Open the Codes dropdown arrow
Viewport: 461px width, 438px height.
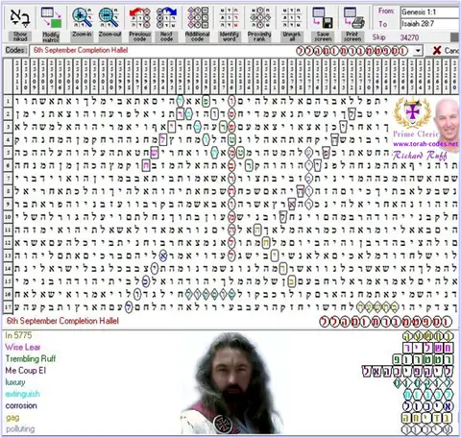[x=418, y=51]
